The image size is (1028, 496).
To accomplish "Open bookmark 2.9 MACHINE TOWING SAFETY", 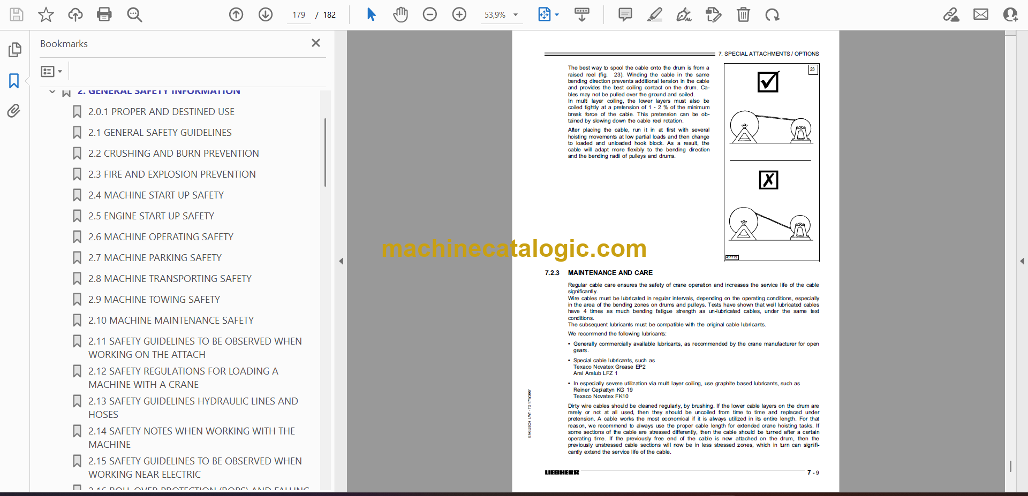I will (154, 300).
